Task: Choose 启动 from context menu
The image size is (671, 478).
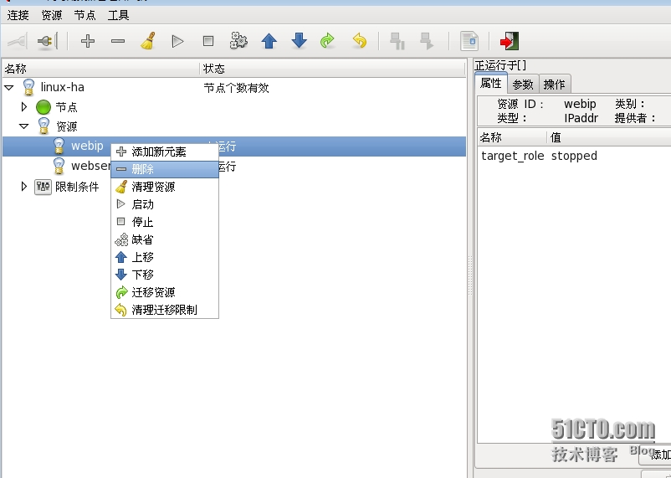Action: 165,204
